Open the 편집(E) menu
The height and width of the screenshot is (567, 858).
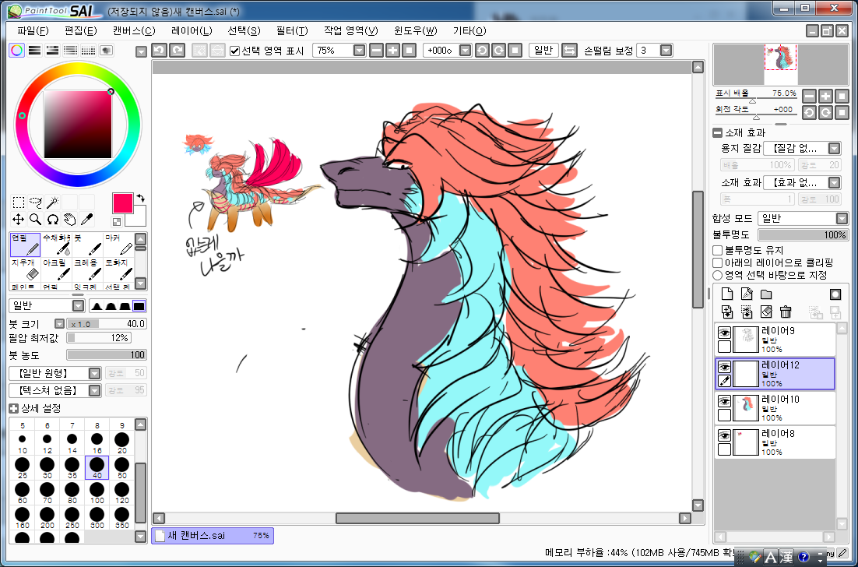(80, 30)
